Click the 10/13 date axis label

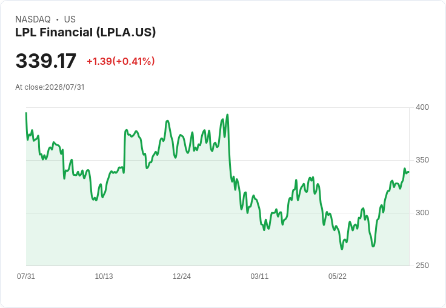click(104, 276)
